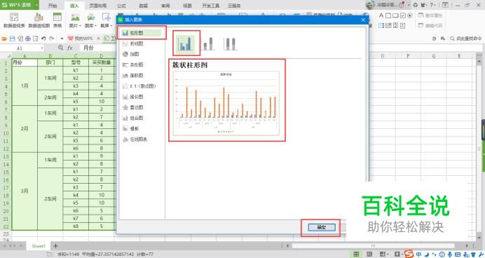This screenshot has height=258, width=485.
Task: Click the redo arrow
Action: tap(51, 39)
